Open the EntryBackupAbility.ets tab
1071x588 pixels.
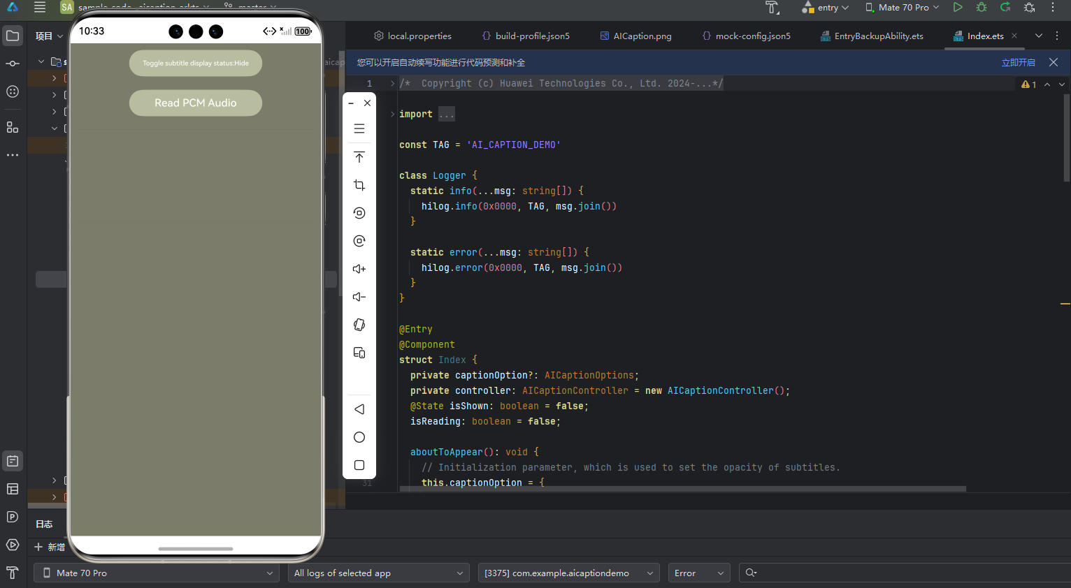point(872,36)
